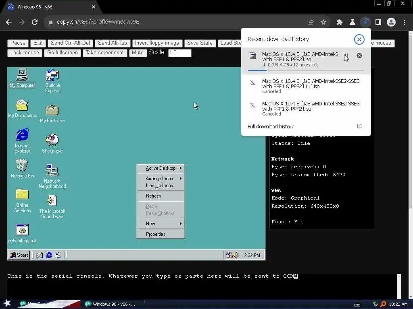This screenshot has height=309, width=413.
Task: Click the Scale value input field
Action: [x=179, y=53]
